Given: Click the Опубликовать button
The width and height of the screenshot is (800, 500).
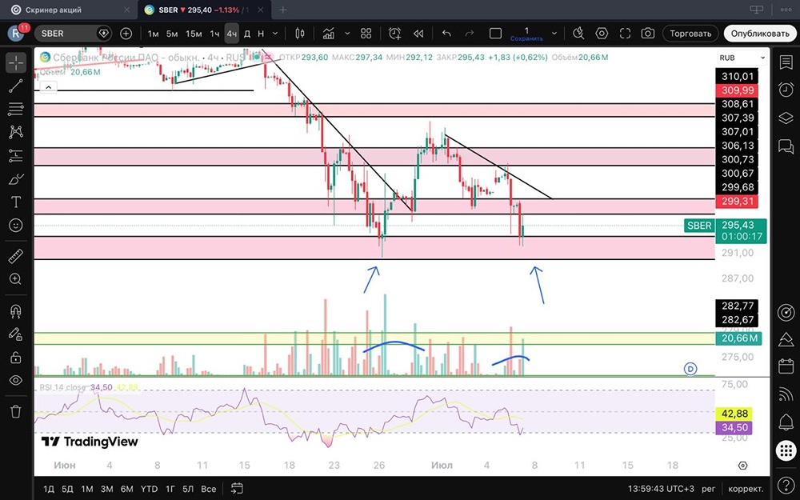Looking at the screenshot, I should pyautogui.click(x=760, y=34).
